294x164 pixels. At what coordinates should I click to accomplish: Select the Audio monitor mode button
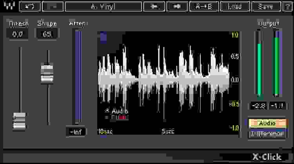(268, 123)
